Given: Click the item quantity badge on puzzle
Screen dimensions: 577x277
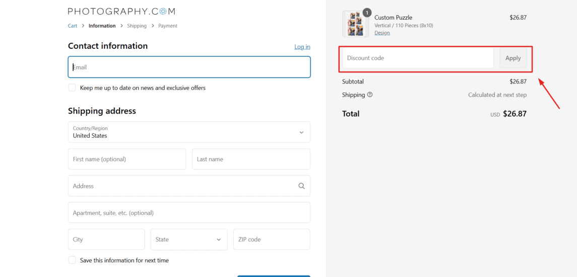Looking at the screenshot, I should (x=367, y=13).
